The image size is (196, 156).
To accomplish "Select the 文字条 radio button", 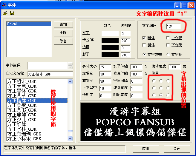I will pyautogui.click(x=168, y=55).
